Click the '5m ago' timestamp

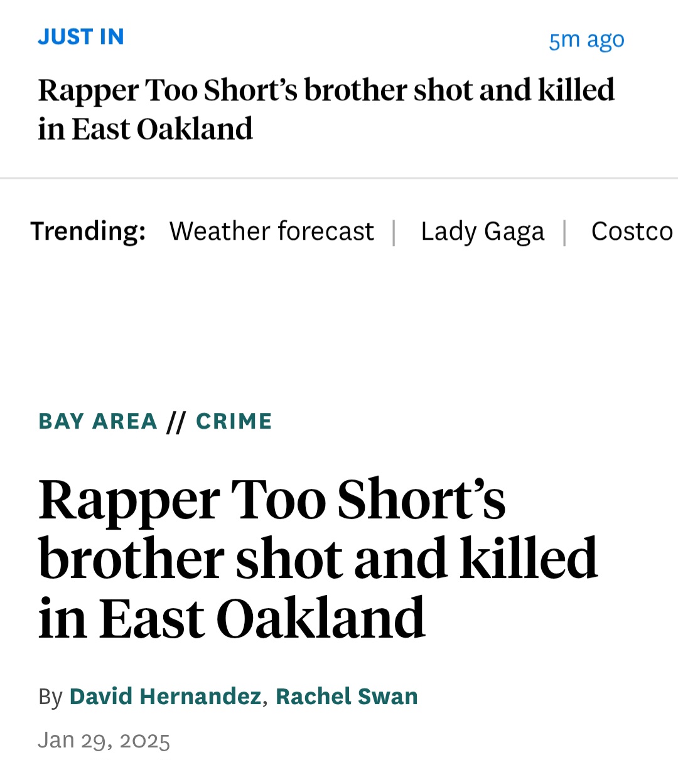click(x=586, y=40)
